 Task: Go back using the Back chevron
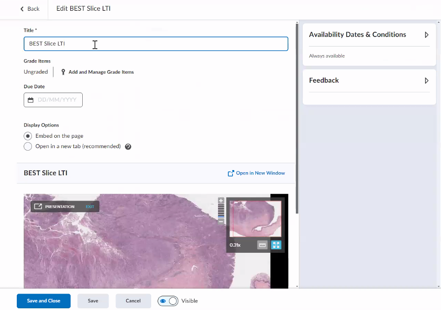tap(22, 9)
